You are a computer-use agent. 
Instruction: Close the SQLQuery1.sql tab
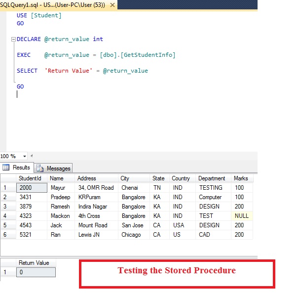tap(112, 5)
